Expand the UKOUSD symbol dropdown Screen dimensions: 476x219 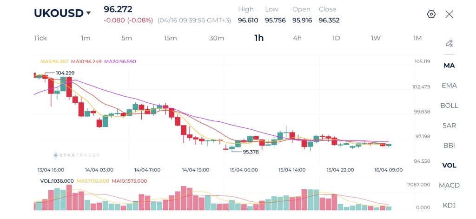[x=88, y=13]
